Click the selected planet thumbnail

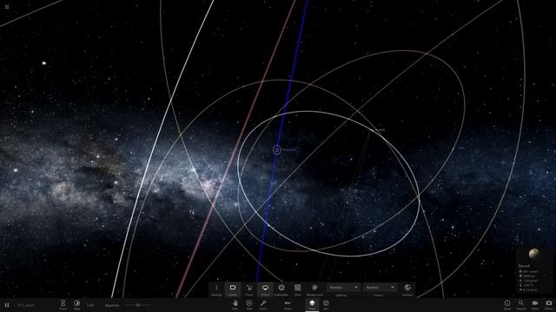(x=534, y=254)
